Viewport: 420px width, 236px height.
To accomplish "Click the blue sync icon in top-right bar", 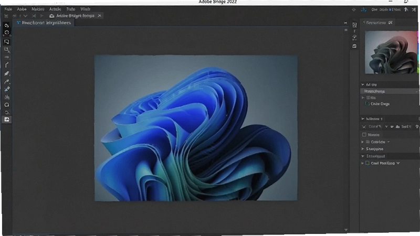I will [363, 9].
